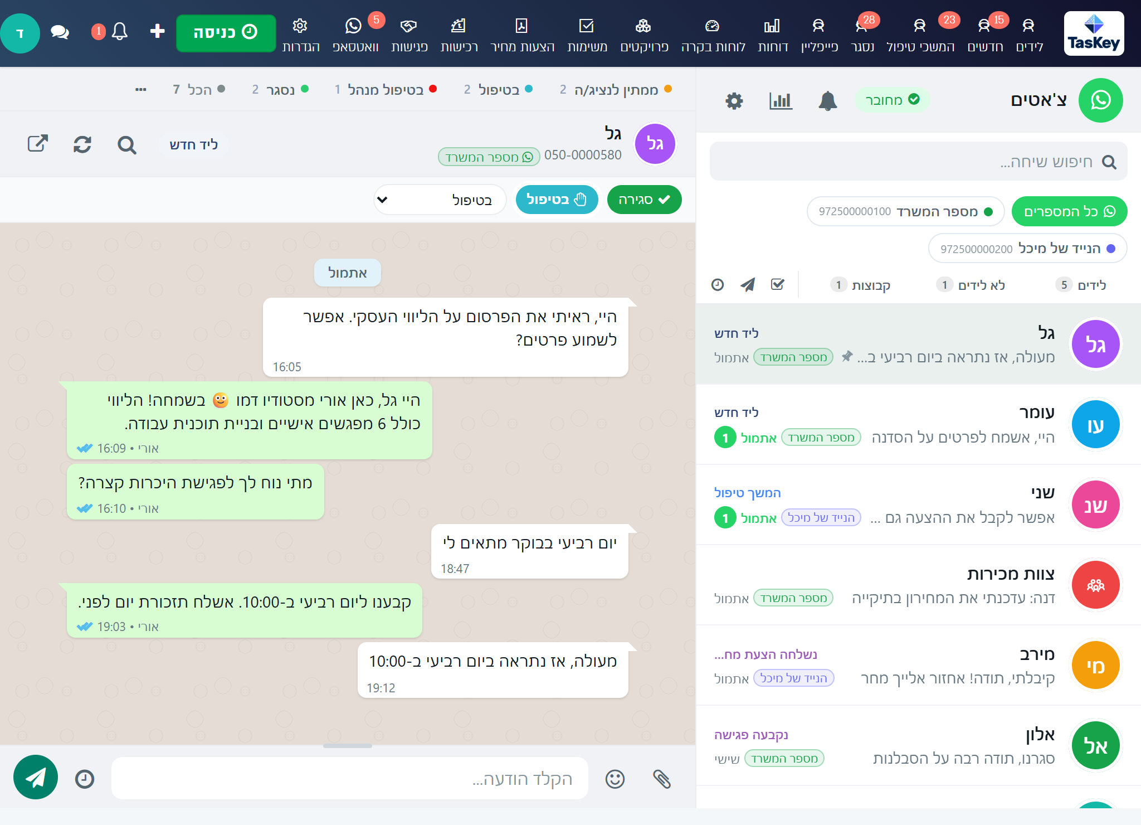Image resolution: width=1141 pixels, height=825 pixels.
Task: Open the chat bubbles icon in top bar
Action: [x=60, y=32]
